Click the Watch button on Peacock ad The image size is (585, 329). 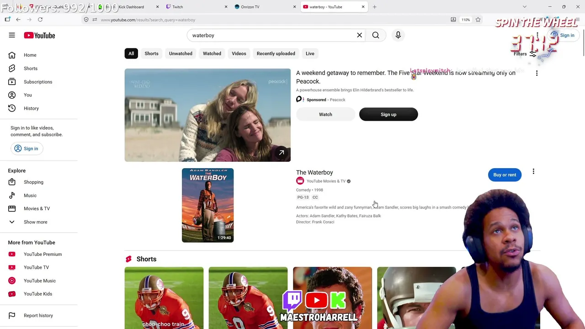coord(325,114)
